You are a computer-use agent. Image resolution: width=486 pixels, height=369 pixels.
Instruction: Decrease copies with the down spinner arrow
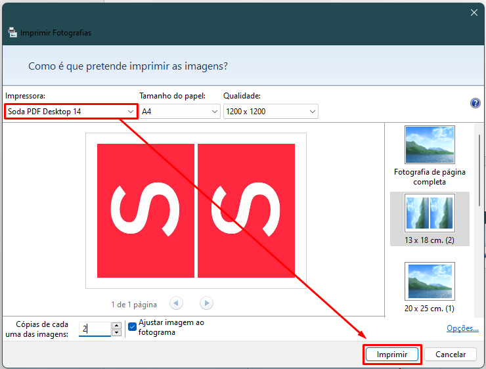pos(116,333)
